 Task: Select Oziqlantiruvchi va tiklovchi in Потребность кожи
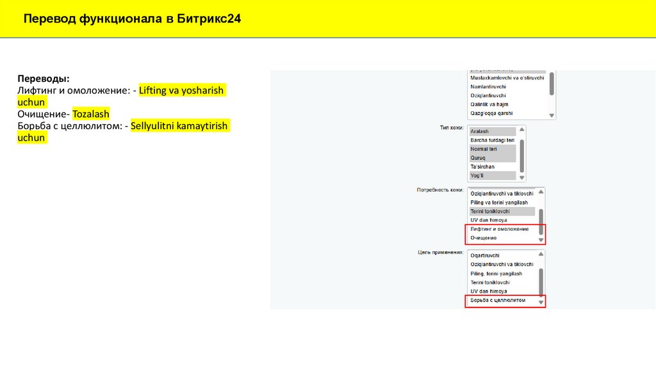pyautogui.click(x=502, y=194)
